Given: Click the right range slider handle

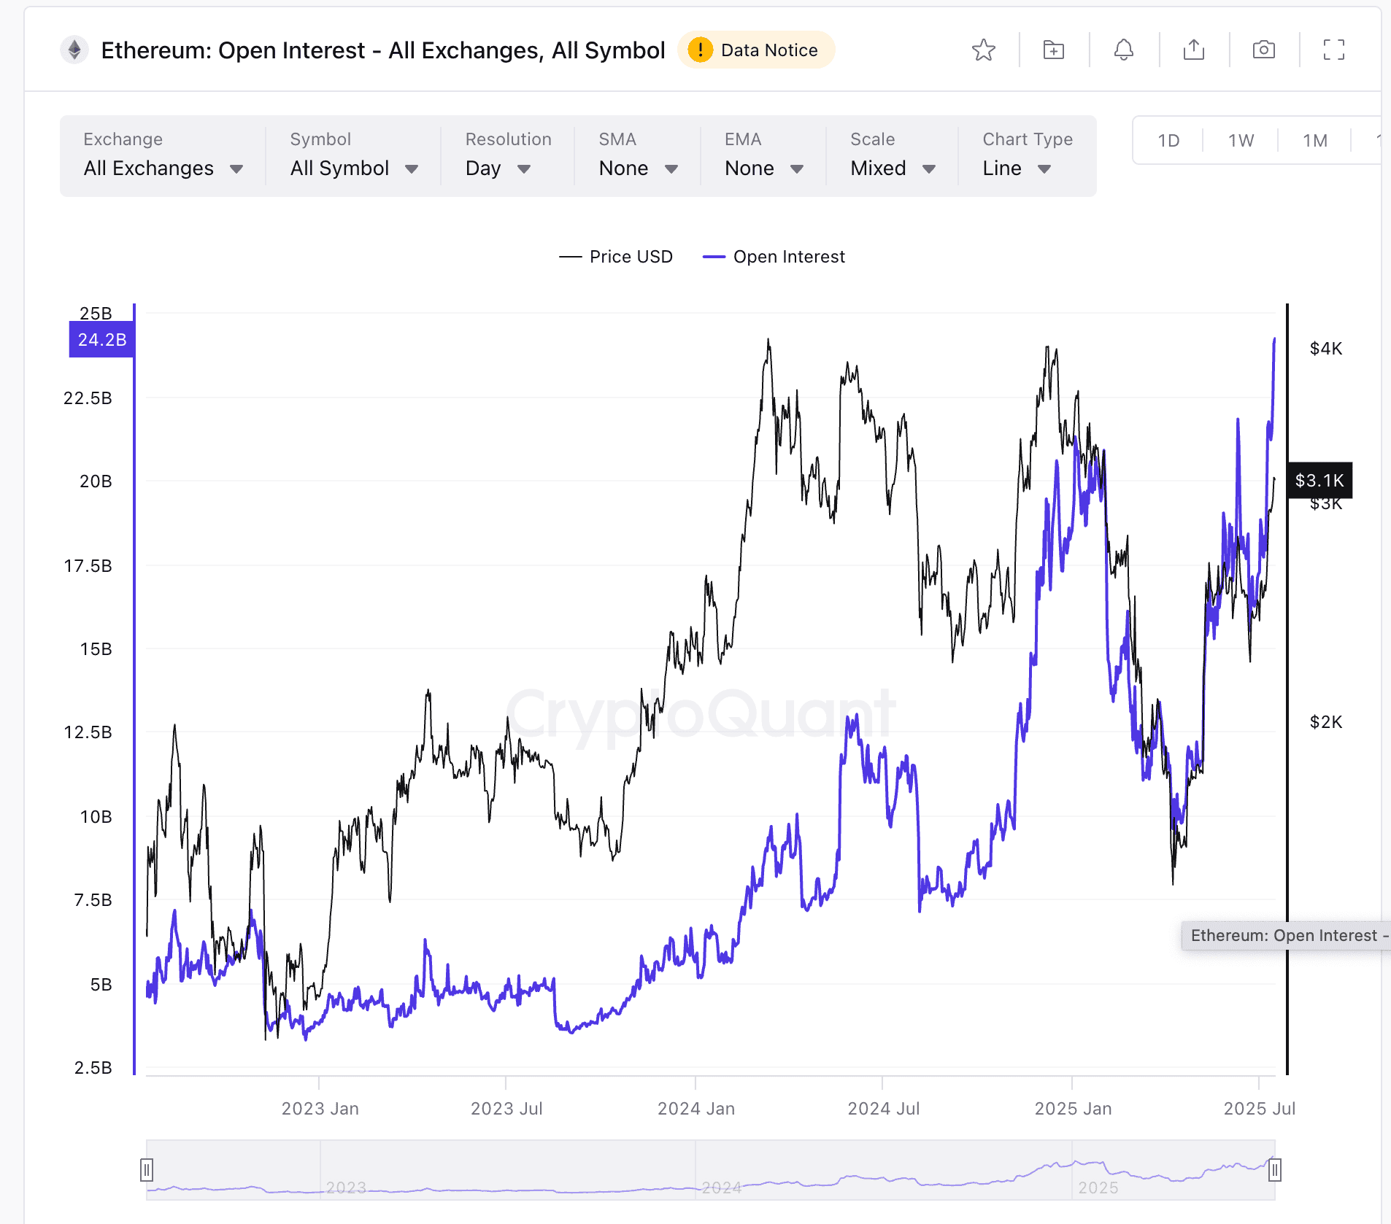Looking at the screenshot, I should [1274, 1170].
